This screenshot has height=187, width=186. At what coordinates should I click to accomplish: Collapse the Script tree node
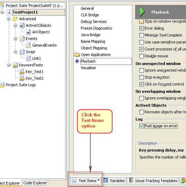point(15,52)
